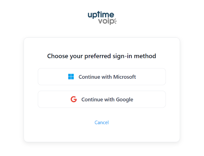Click the spark icon beside voip
The image size is (204, 156).
(x=115, y=21)
